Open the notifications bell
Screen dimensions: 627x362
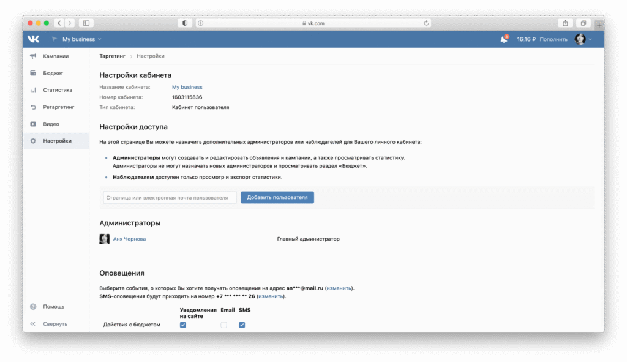tap(504, 39)
